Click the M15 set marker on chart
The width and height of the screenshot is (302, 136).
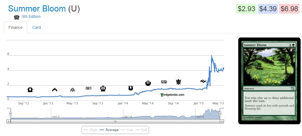[164, 82]
